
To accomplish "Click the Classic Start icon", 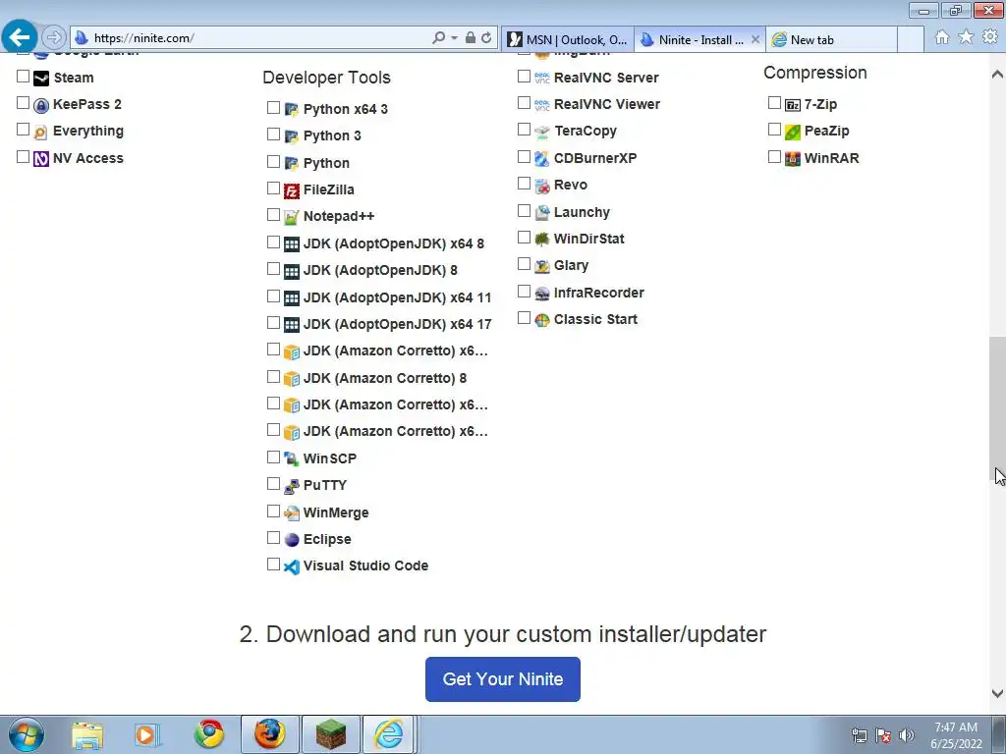I will (542, 320).
